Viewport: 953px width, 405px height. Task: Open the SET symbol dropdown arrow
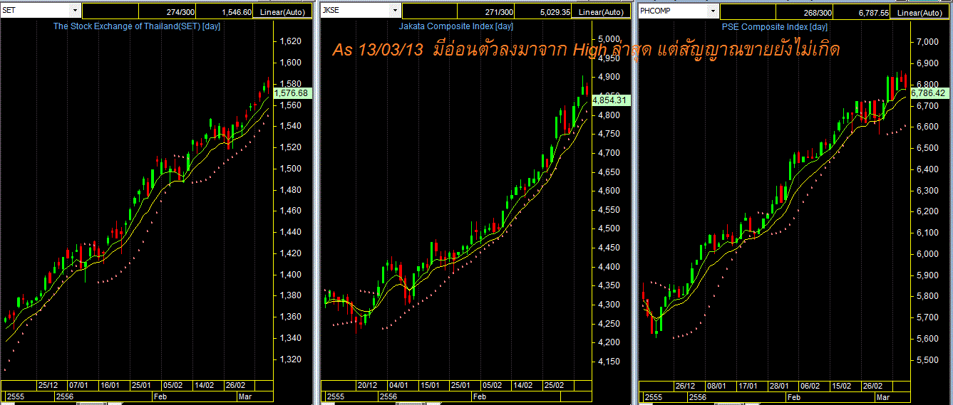[x=75, y=11]
